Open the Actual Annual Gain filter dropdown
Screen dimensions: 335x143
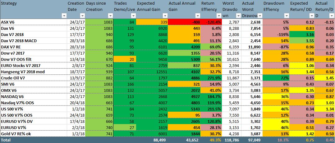click(x=198, y=16)
